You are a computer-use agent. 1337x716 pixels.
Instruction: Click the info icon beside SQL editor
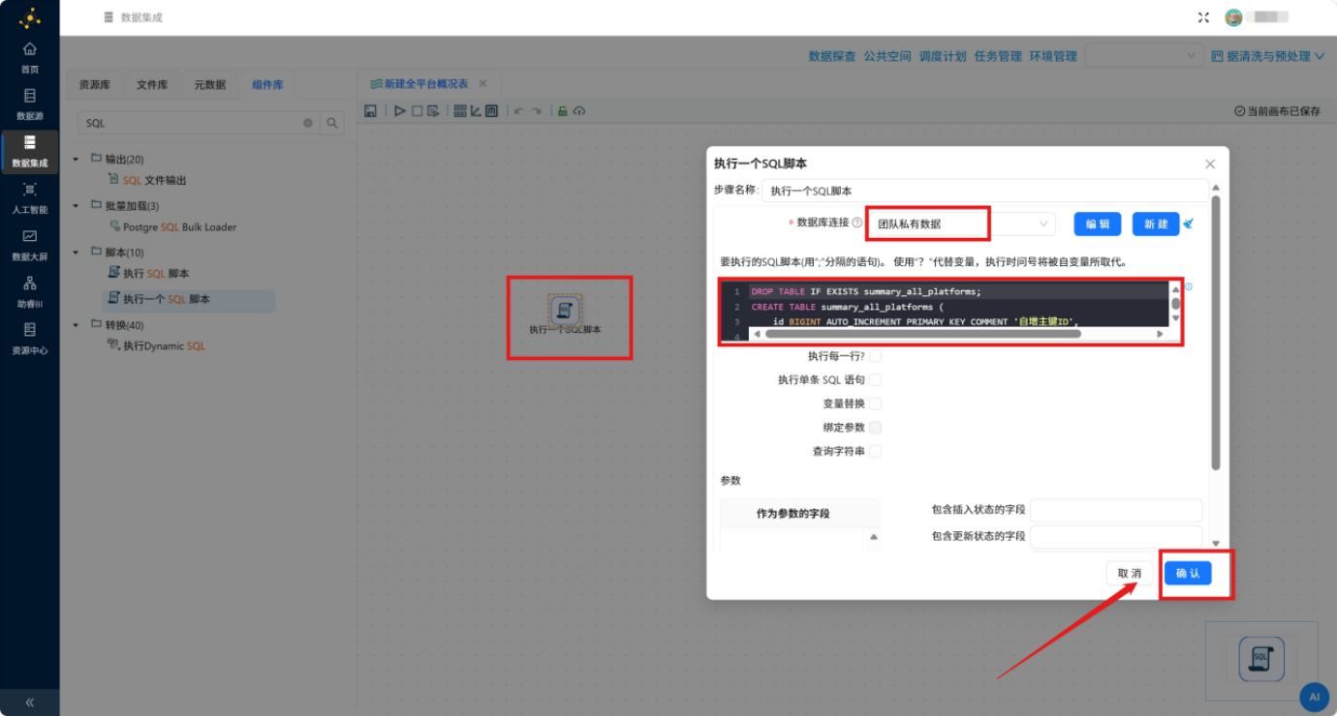pyautogui.click(x=1189, y=286)
